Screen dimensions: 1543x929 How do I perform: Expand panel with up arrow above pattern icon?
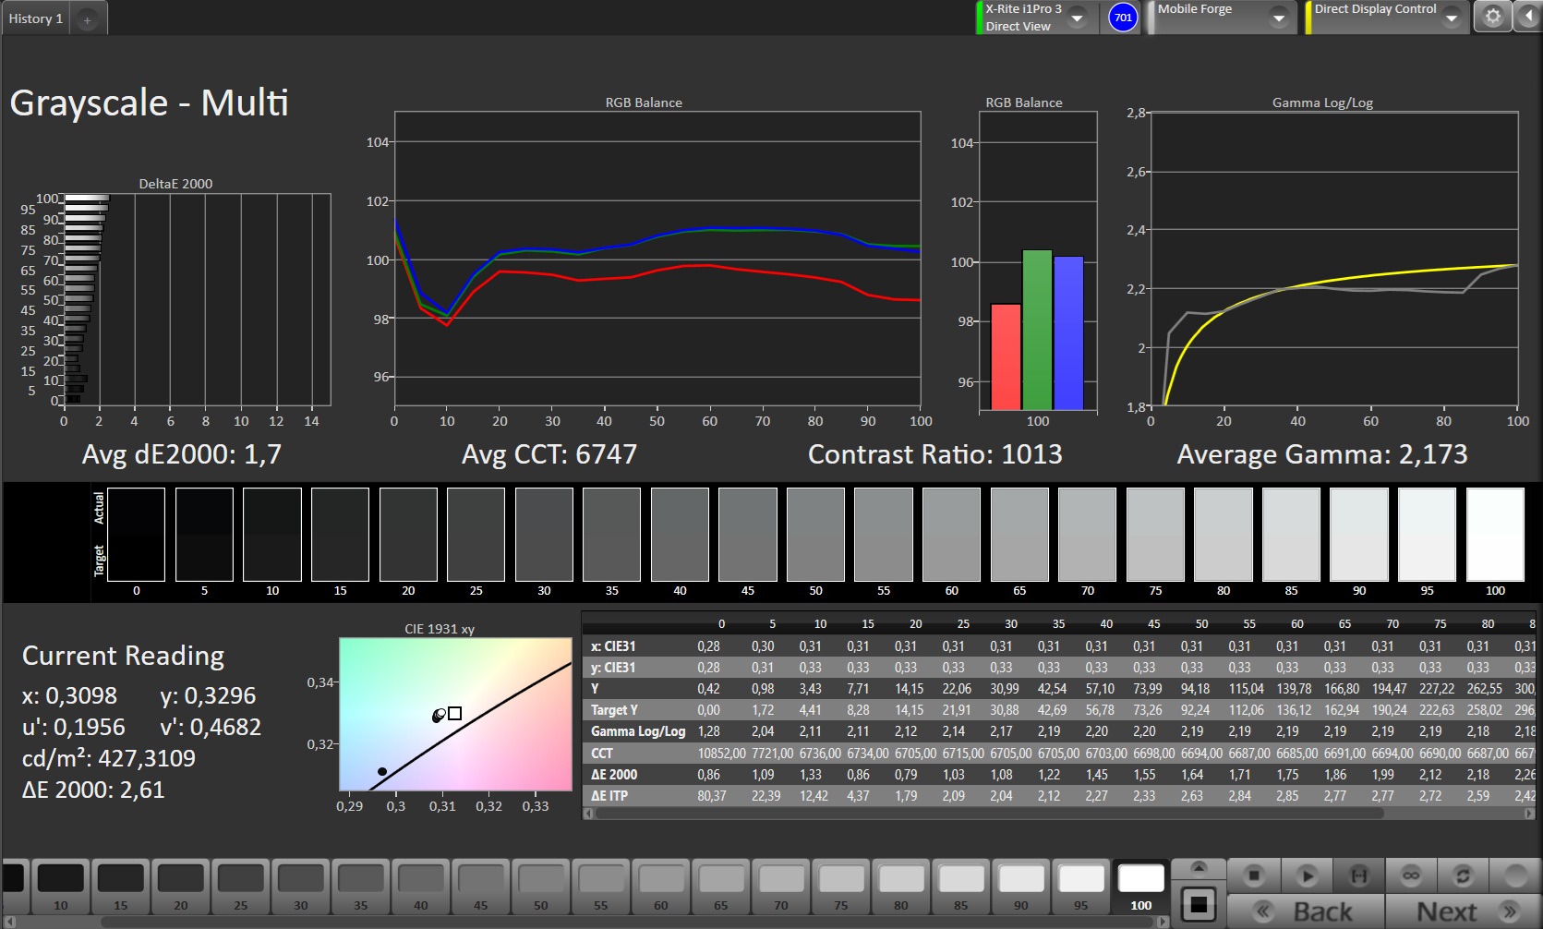point(1199,867)
